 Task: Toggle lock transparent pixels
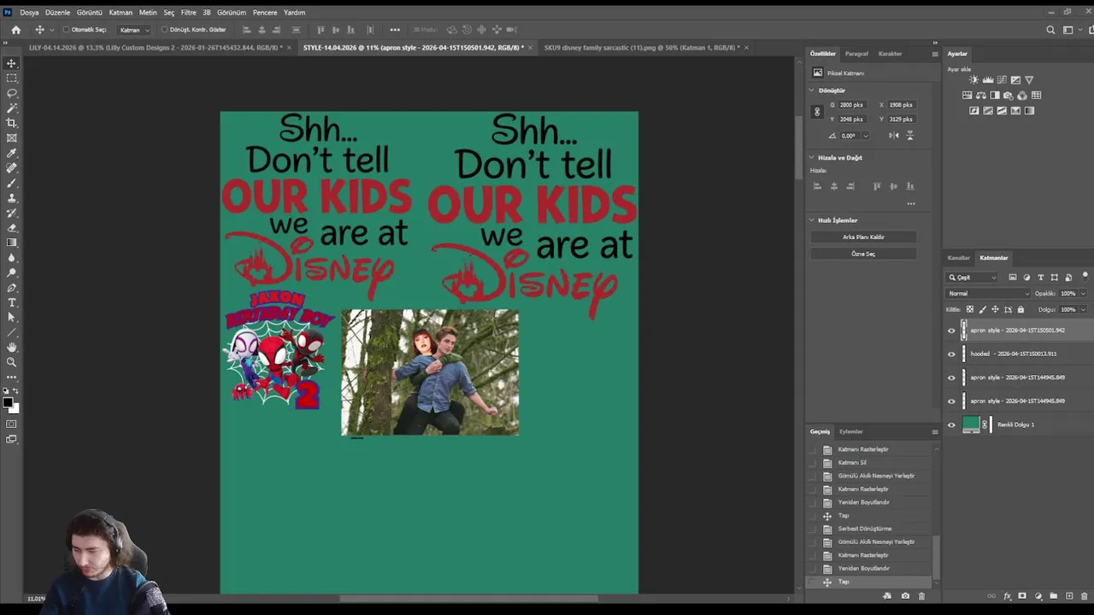tap(969, 309)
